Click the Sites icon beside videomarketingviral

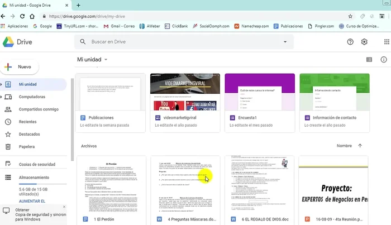click(x=158, y=118)
